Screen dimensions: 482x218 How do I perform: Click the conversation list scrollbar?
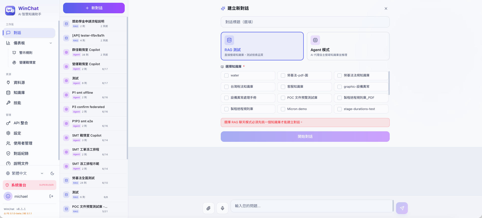[127, 88]
